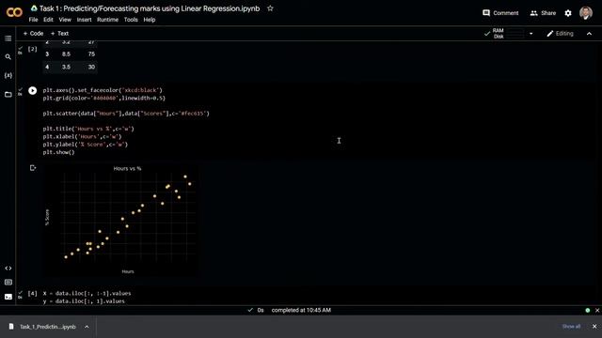
Task: Open the Edit menu
Action: pyautogui.click(x=48, y=20)
